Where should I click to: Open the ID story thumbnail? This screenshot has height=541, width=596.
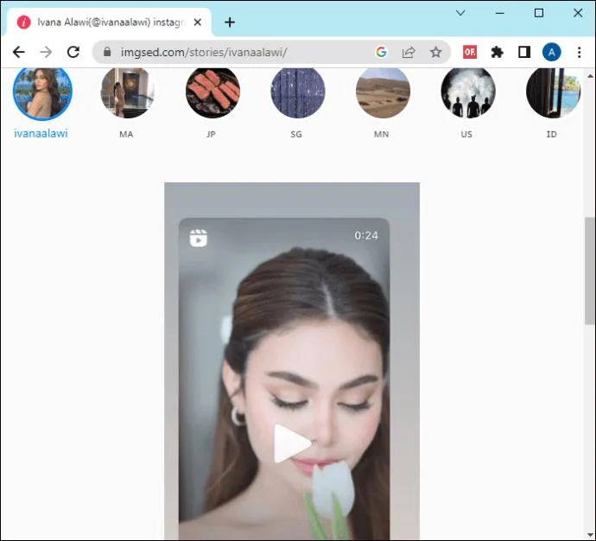(553, 92)
